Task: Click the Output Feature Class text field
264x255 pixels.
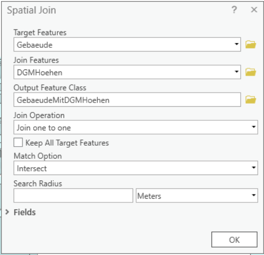Action: tap(127, 100)
